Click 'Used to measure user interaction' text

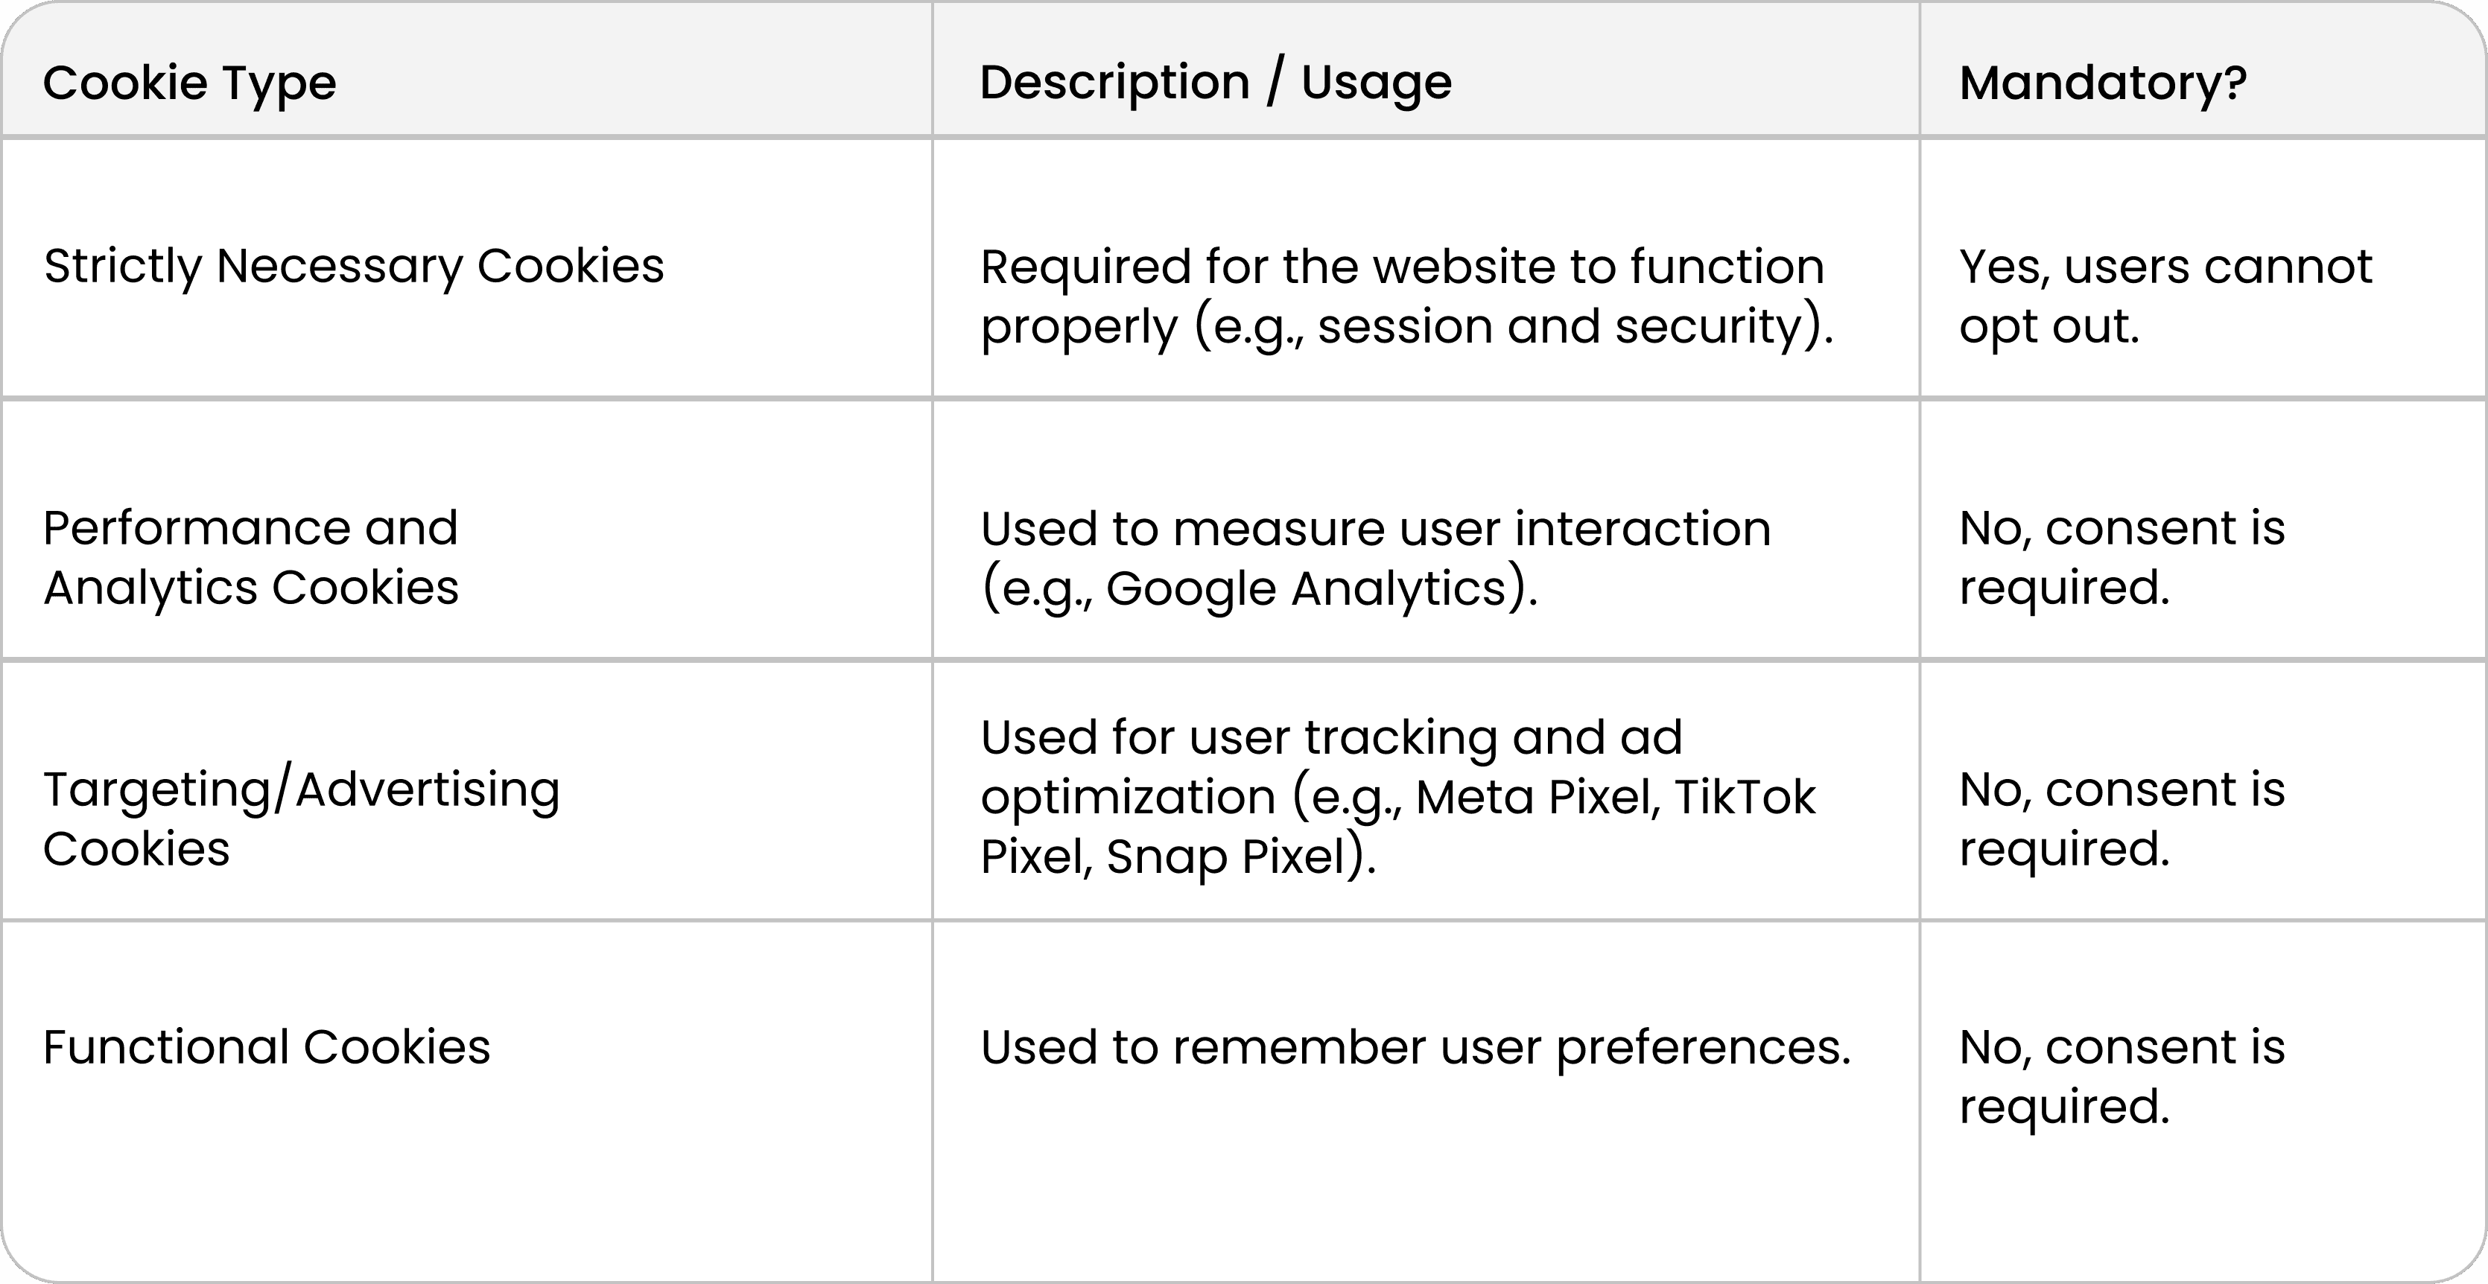(x=1375, y=529)
